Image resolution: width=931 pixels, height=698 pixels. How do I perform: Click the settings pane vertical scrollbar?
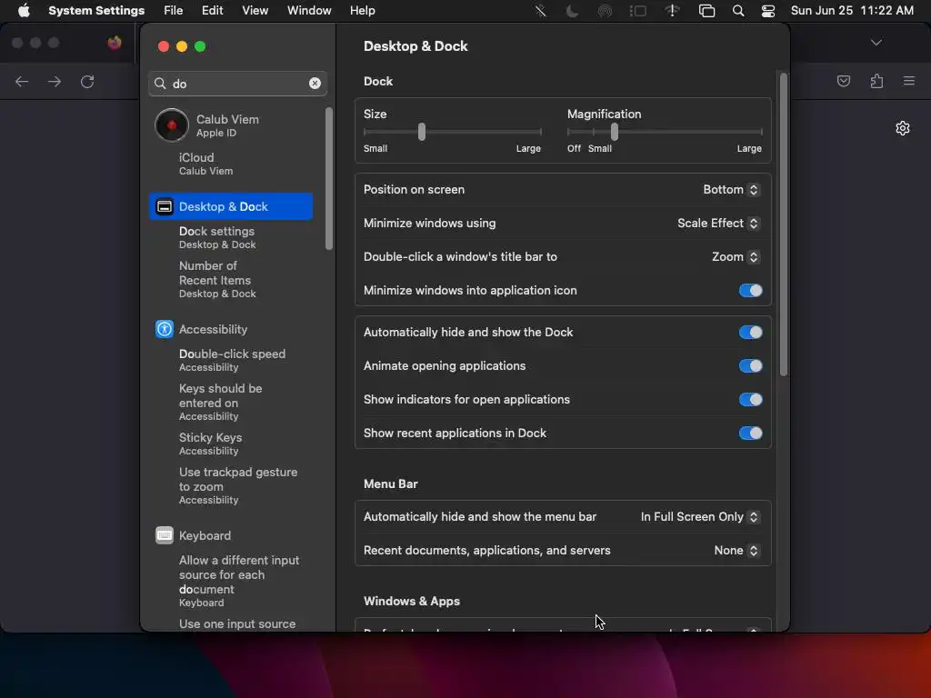click(784, 224)
